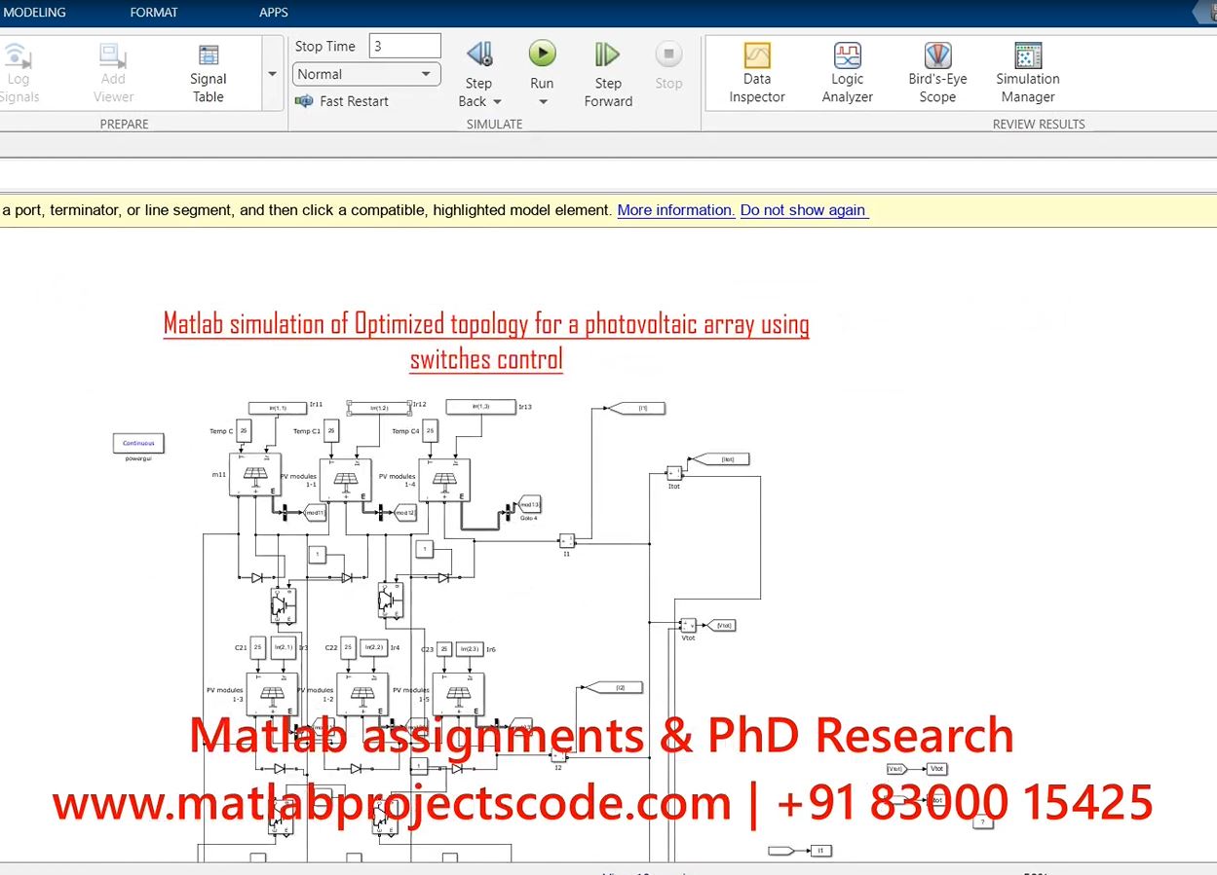Select the C21 constant 25 block
The image size is (1217, 875).
point(257,647)
